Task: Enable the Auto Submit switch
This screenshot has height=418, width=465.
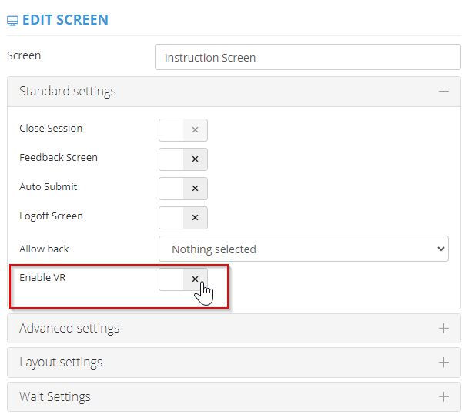Action: pyautogui.click(x=183, y=189)
